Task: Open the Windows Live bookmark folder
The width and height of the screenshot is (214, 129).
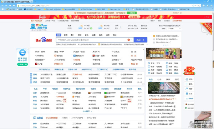Action: pos(114,9)
